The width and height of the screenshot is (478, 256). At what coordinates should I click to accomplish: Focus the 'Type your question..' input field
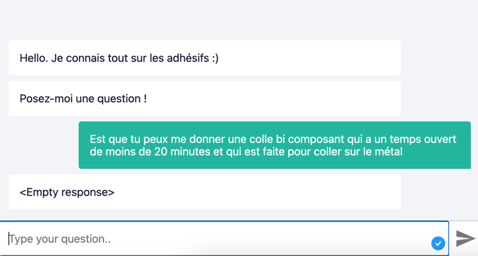[x=224, y=239]
